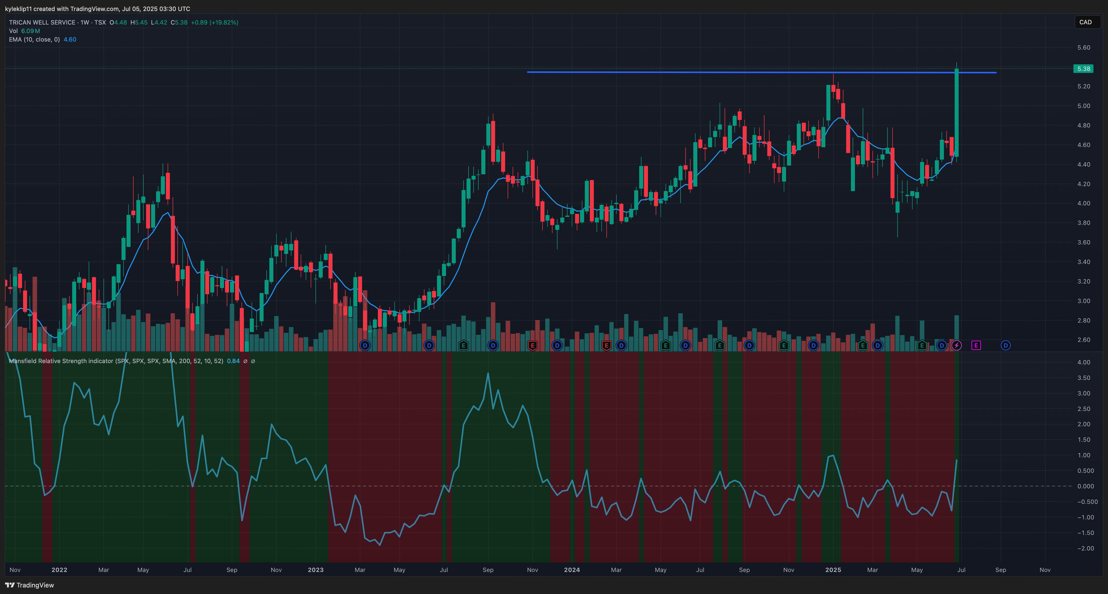
Task: Select the first green earnings E marker
Action: 463,345
